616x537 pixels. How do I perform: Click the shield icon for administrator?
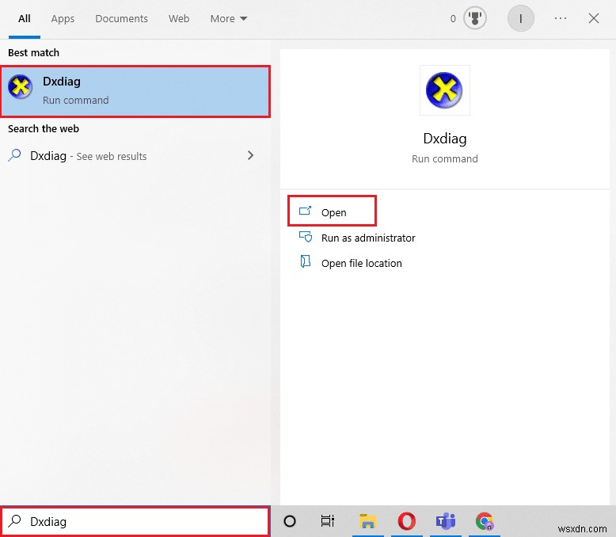[x=306, y=237]
